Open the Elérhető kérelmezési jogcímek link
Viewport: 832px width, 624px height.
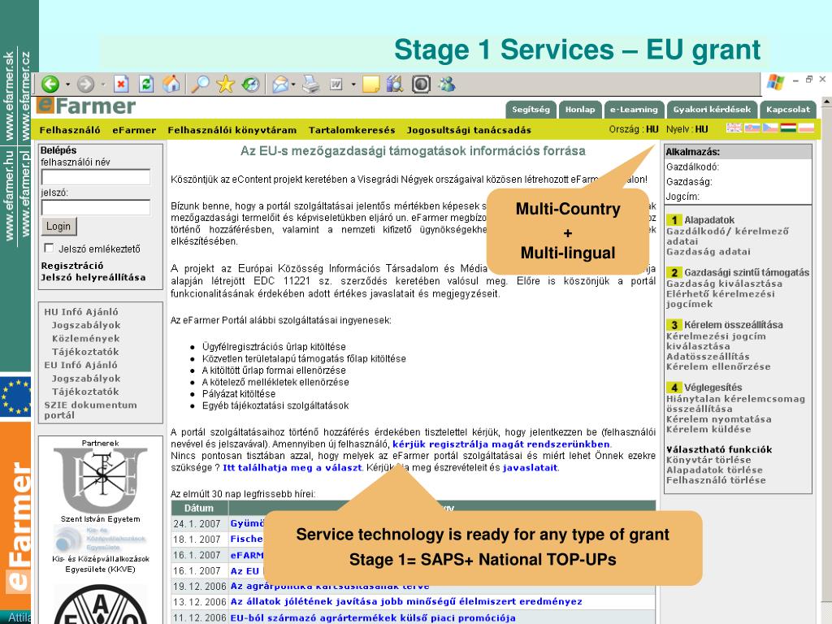[x=721, y=299]
